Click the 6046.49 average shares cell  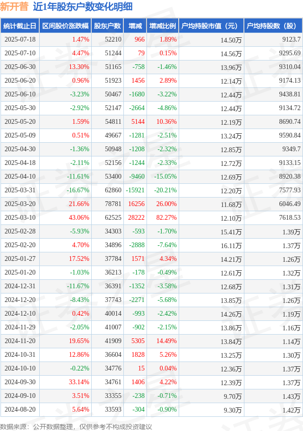tap(290, 204)
